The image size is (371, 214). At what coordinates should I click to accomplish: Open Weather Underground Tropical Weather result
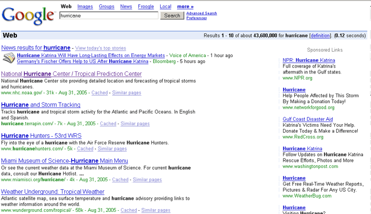(x=52, y=192)
